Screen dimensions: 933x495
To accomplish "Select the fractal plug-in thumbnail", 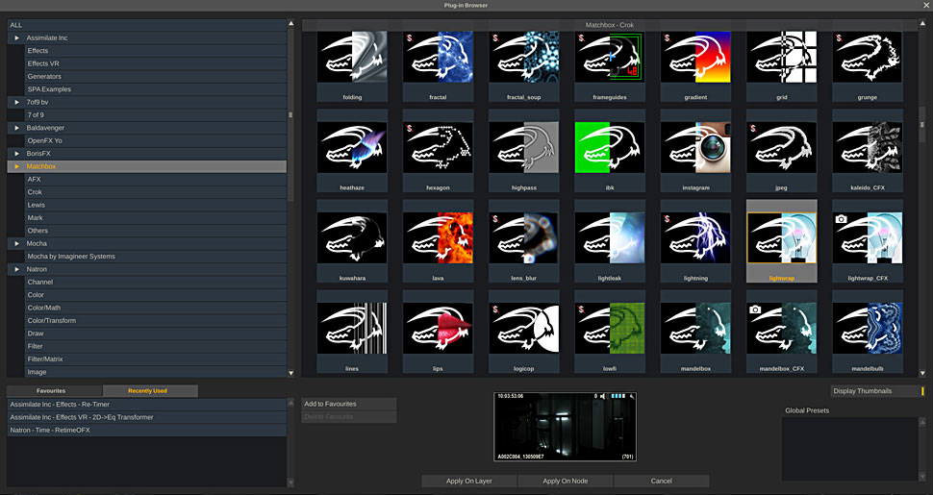I will pyautogui.click(x=438, y=57).
